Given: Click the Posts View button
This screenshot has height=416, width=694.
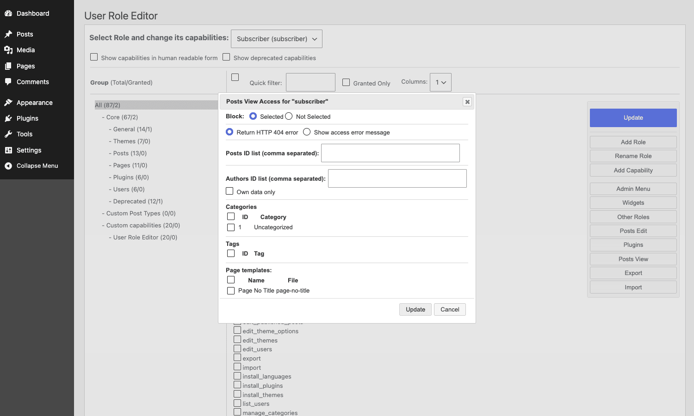Looking at the screenshot, I should tap(633, 259).
